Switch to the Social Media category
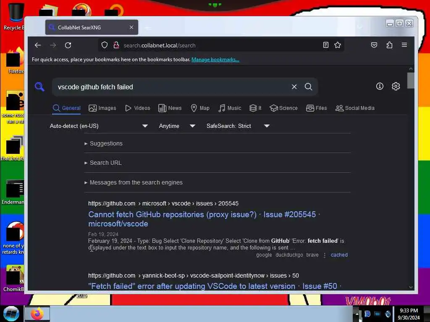 coord(355,108)
